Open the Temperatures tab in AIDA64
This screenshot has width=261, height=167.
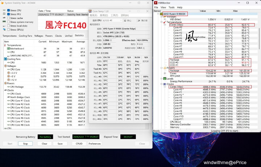9,36
